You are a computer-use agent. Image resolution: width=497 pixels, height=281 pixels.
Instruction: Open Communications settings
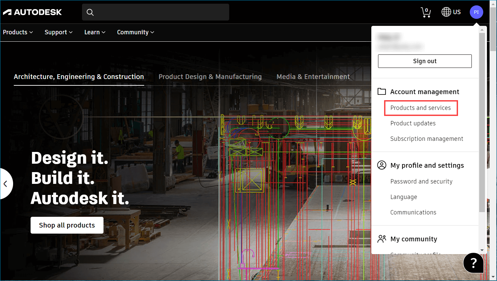(x=413, y=212)
